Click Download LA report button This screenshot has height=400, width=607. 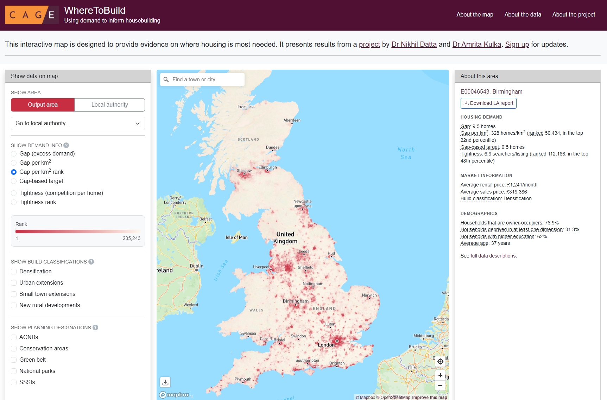pyautogui.click(x=488, y=103)
